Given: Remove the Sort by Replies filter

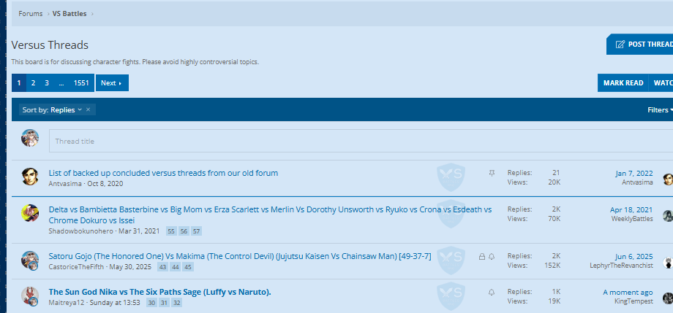Looking at the screenshot, I should 88,109.
